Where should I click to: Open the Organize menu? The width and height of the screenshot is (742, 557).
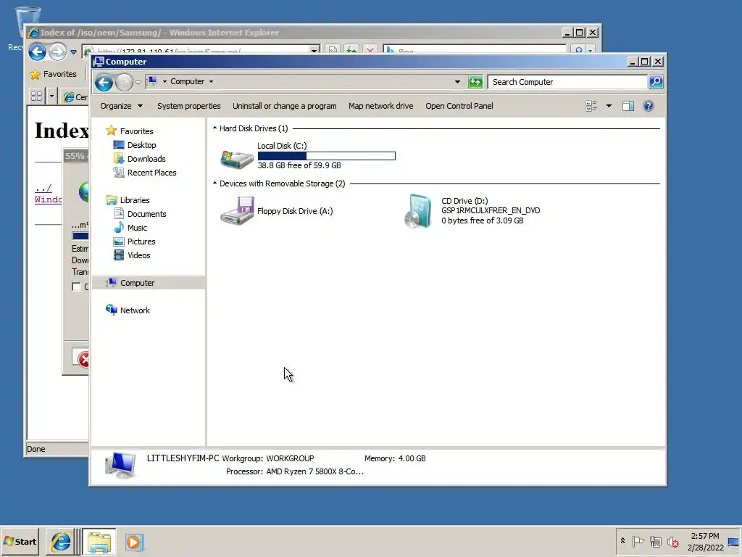pyautogui.click(x=121, y=106)
